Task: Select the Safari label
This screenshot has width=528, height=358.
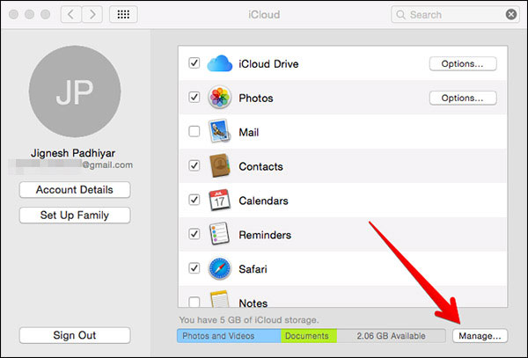Action: tap(253, 269)
